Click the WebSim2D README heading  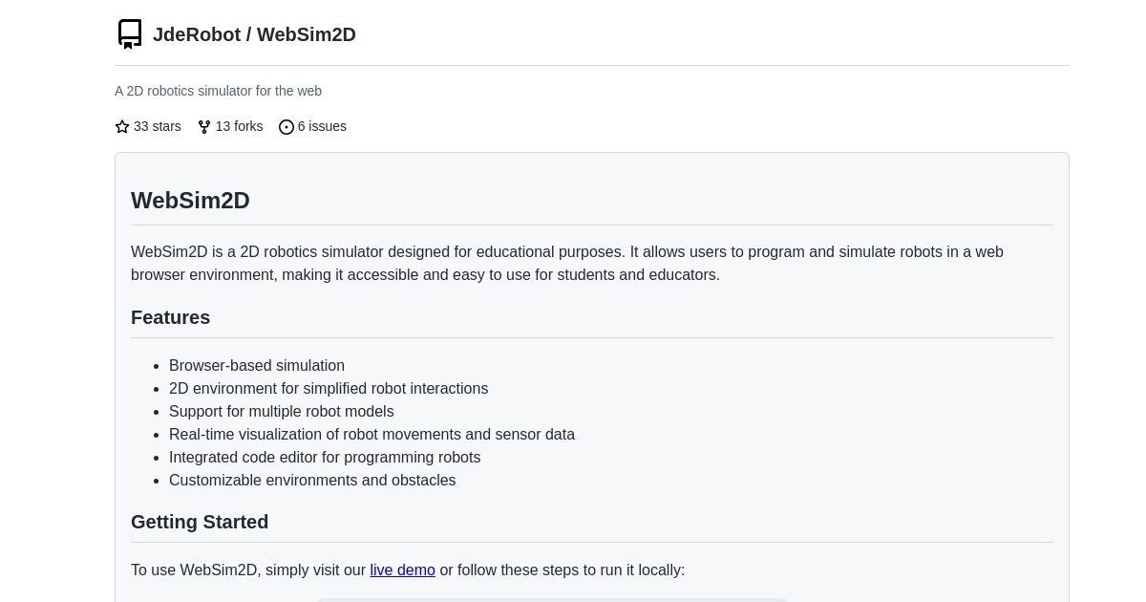(x=190, y=201)
